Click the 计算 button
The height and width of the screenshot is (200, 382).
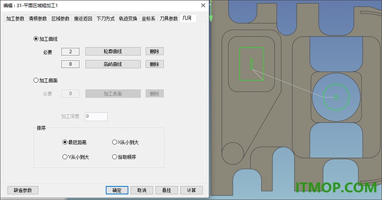click(192, 190)
